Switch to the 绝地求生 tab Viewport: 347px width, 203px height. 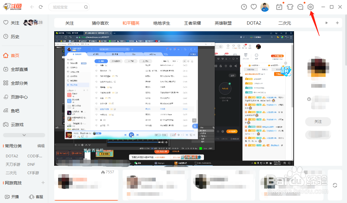tap(162, 23)
